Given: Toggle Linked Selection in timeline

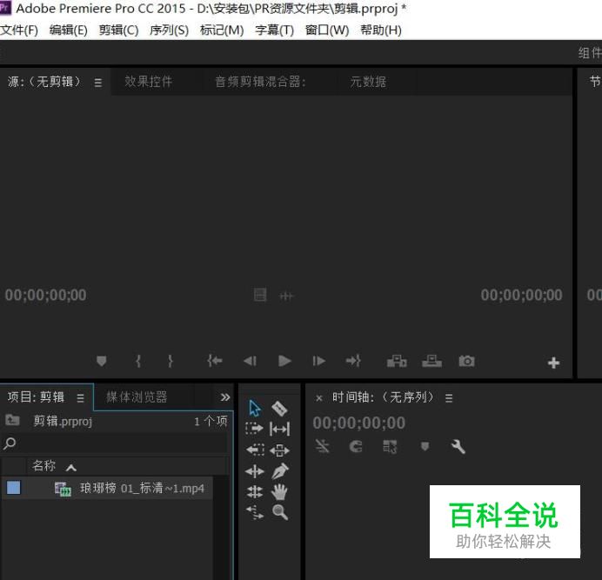Looking at the screenshot, I should point(390,446).
